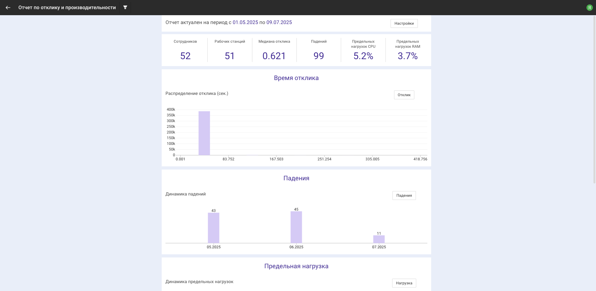Click the tall response distribution histogram bar

point(204,133)
